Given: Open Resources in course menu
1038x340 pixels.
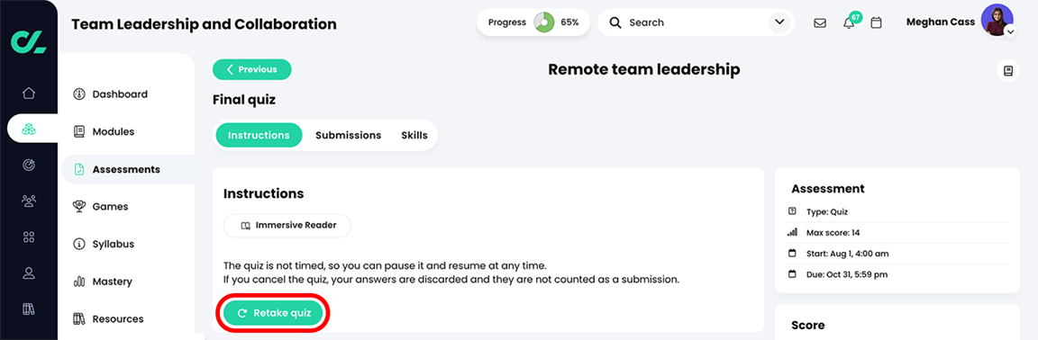Looking at the screenshot, I should click(108, 318).
